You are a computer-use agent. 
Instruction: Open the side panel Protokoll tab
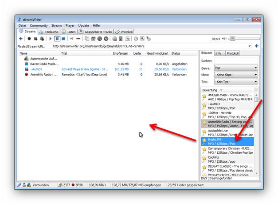pos(233,53)
